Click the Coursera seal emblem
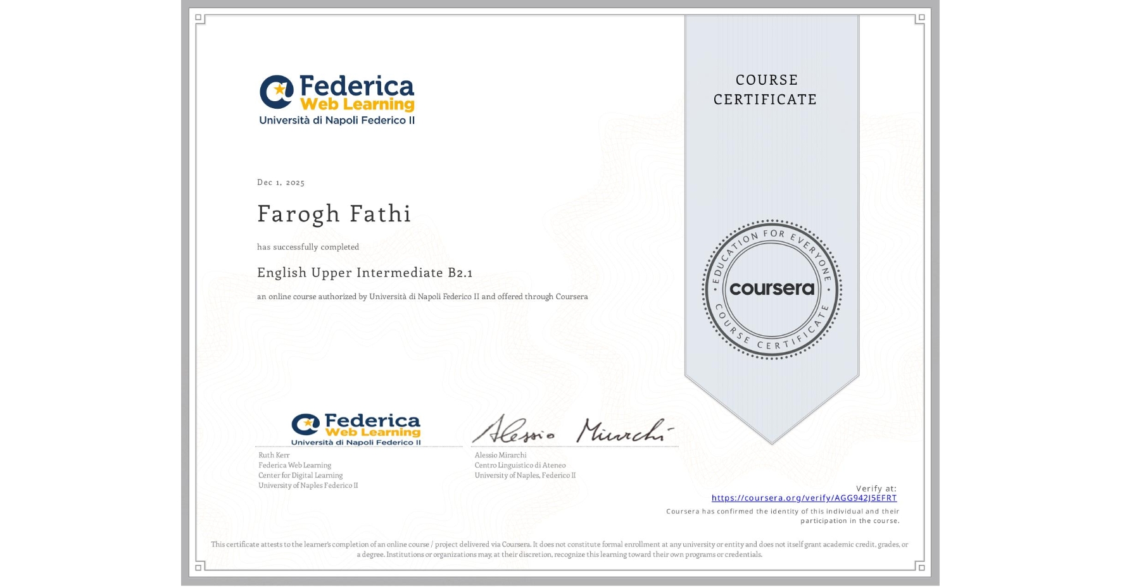The height and width of the screenshot is (587, 1122). pyautogui.click(x=771, y=290)
